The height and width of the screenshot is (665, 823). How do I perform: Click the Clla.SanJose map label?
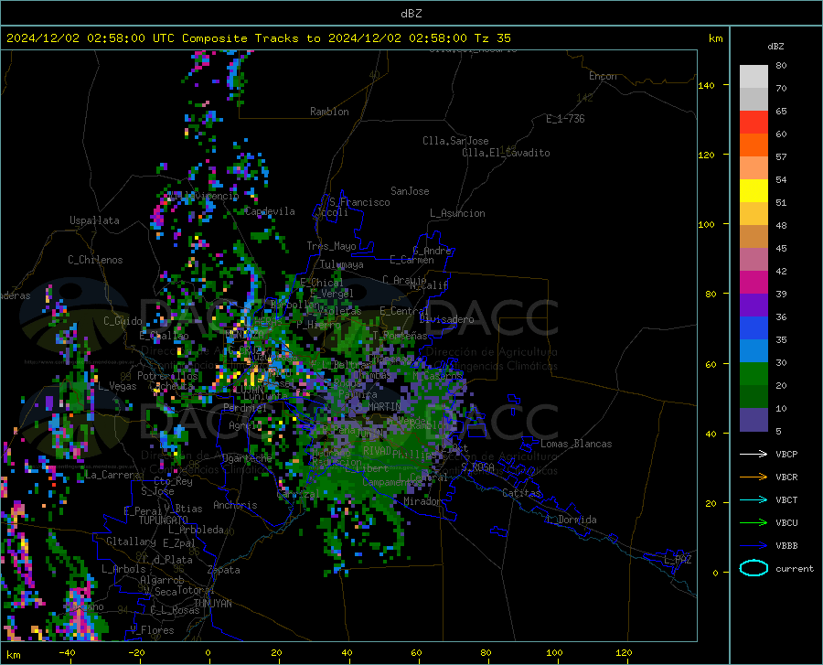[455, 141]
